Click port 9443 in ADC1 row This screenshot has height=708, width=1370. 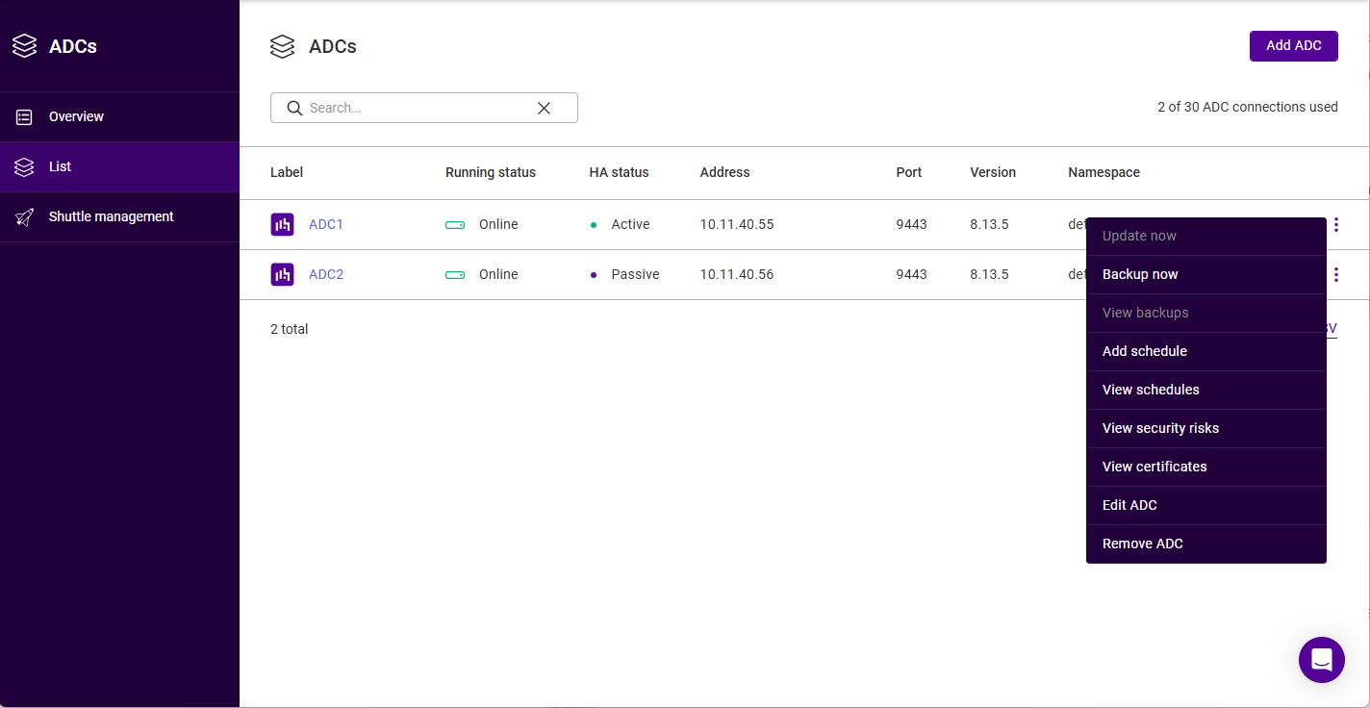tap(911, 224)
